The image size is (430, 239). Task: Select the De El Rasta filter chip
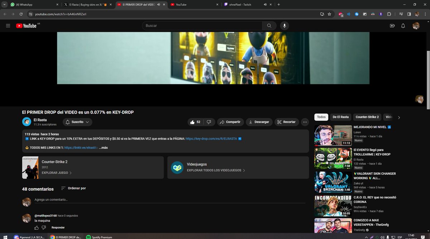point(341,117)
